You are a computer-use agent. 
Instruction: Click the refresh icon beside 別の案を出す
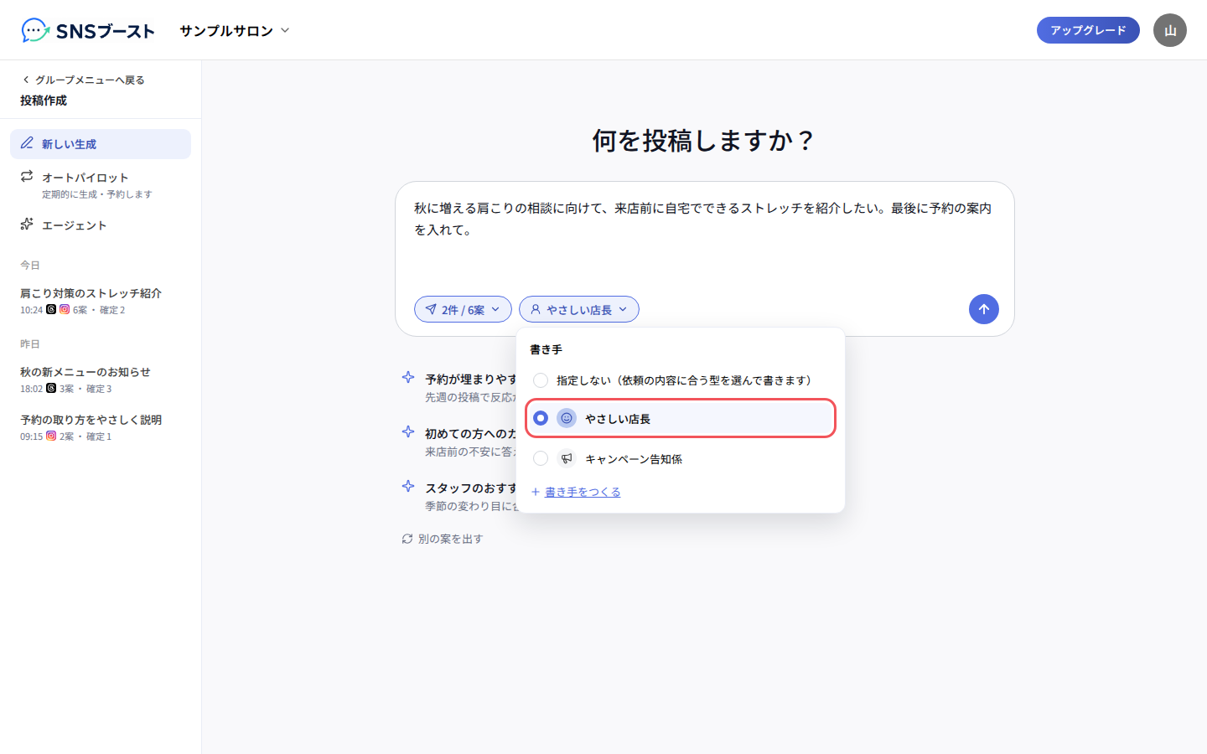[x=407, y=539]
